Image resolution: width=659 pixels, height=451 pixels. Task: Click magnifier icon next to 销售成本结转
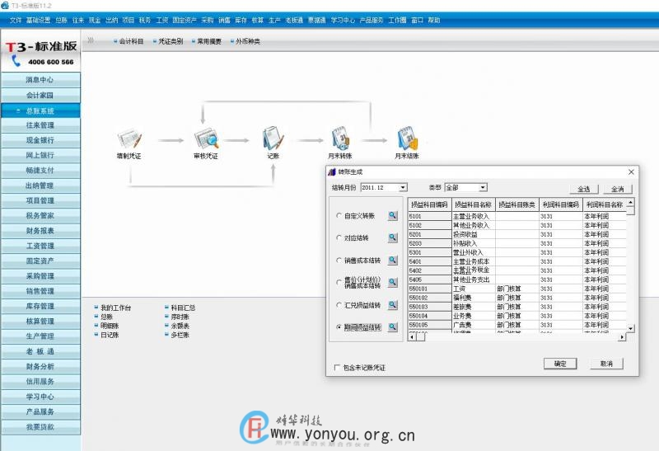pos(393,260)
